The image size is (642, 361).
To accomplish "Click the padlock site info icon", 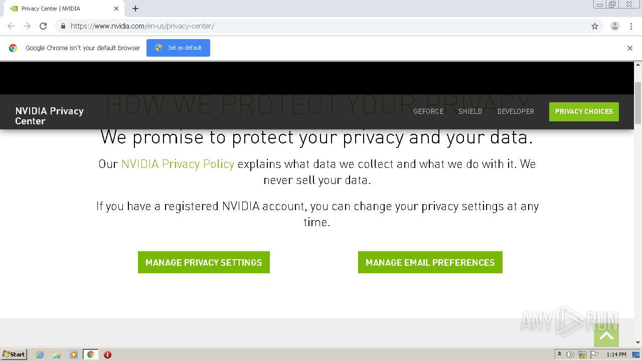I will point(63,26).
